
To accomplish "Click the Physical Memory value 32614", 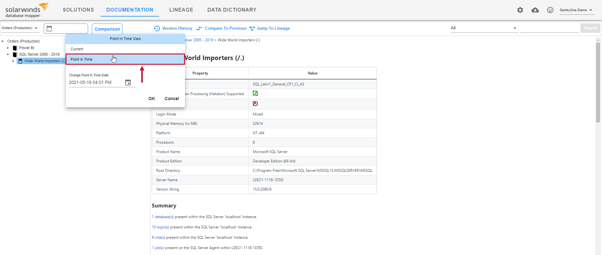I will click(258, 124).
